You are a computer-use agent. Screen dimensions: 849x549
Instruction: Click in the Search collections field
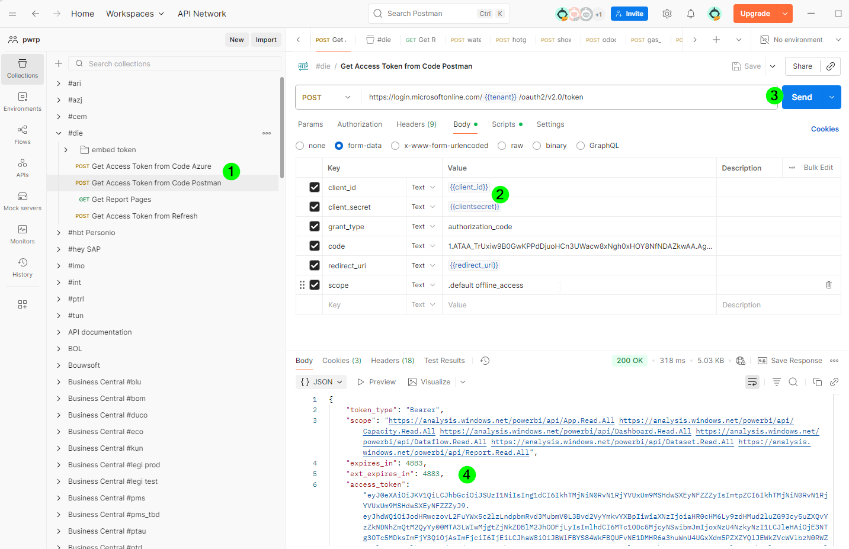(x=175, y=63)
